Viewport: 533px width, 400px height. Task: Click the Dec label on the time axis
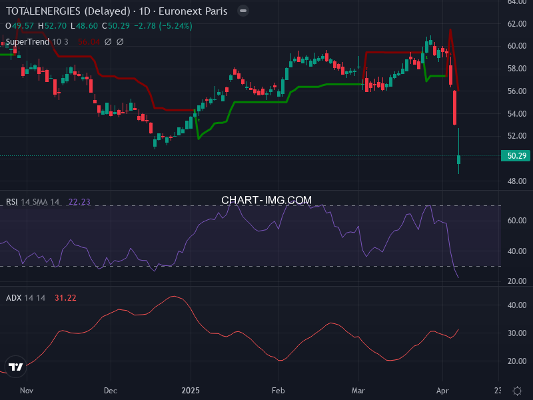tap(111, 391)
